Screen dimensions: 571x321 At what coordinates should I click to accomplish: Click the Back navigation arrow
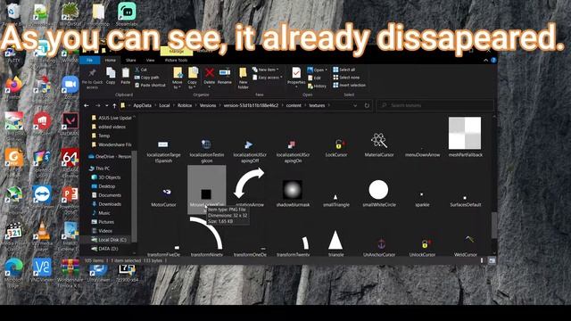tap(87, 105)
